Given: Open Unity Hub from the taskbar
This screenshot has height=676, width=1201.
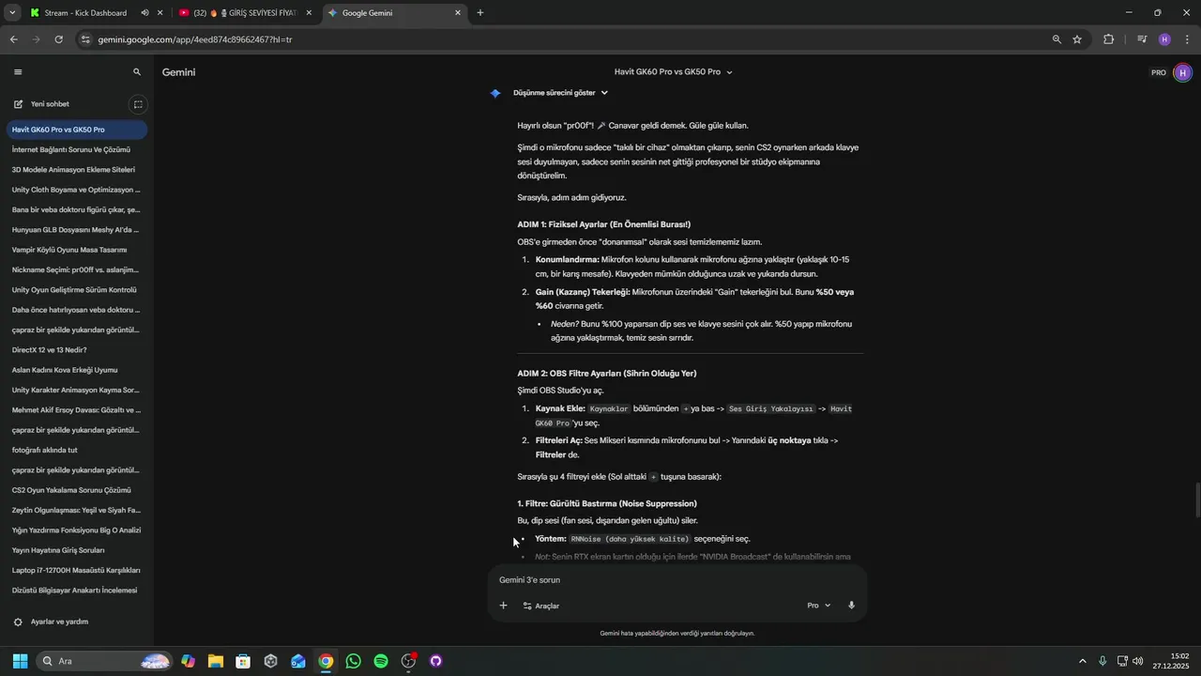Looking at the screenshot, I should tap(270, 661).
